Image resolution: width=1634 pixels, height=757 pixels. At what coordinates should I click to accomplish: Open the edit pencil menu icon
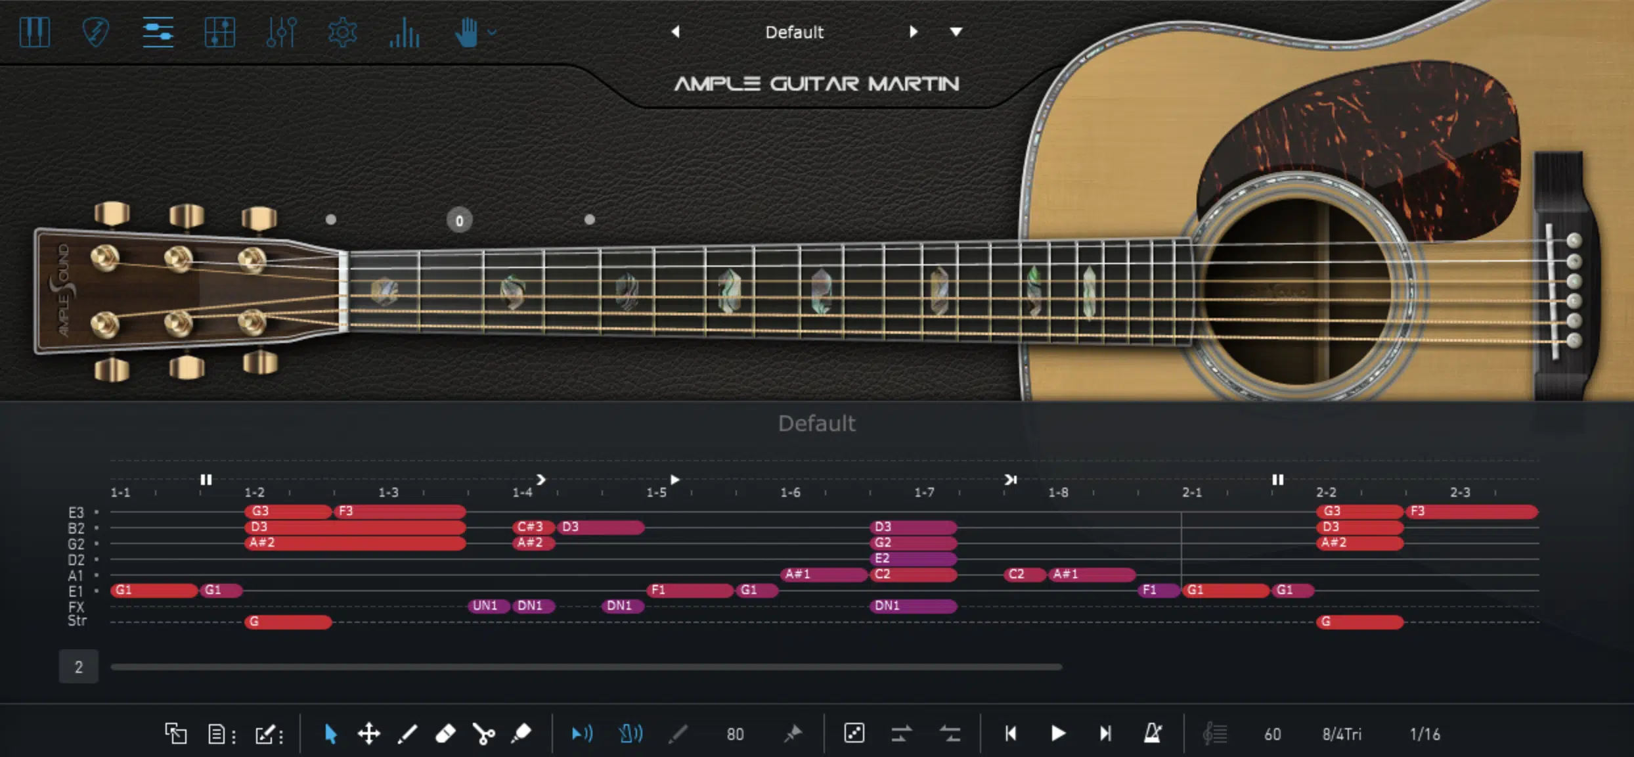(269, 733)
